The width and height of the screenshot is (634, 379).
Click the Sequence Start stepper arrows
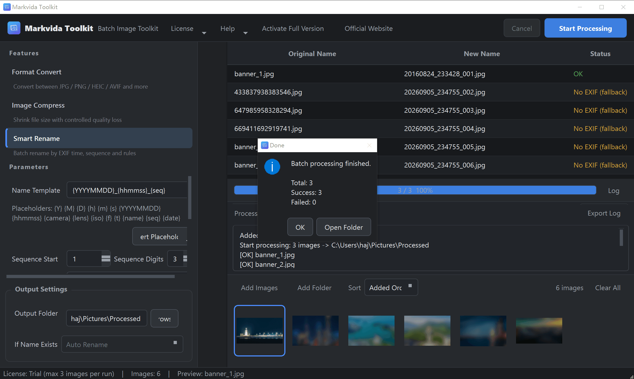point(106,259)
